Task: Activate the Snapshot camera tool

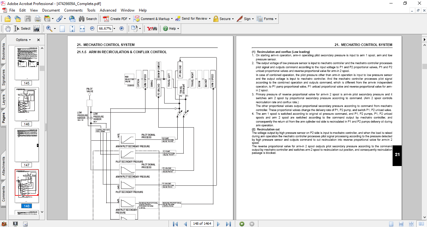Action: coord(37,28)
